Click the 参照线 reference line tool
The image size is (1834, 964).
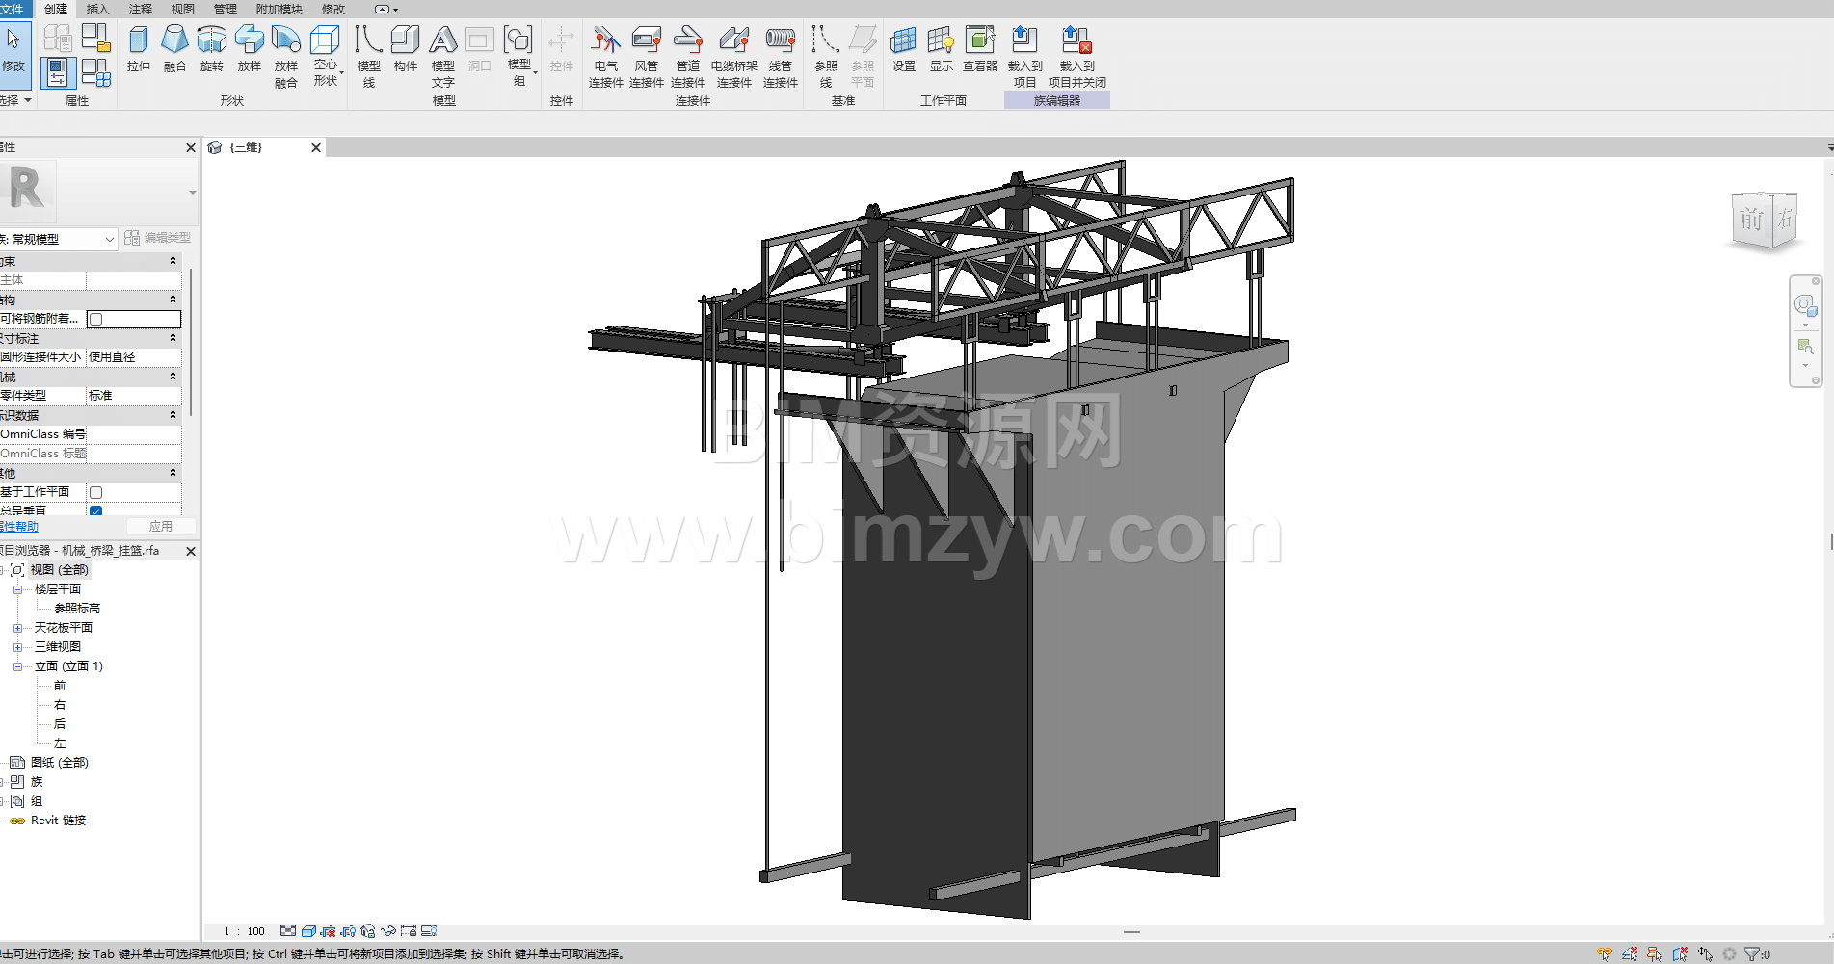(826, 56)
